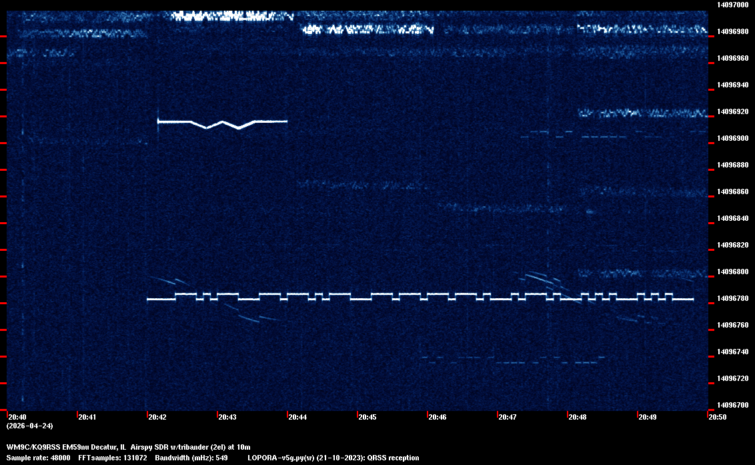
Task: Click the 20:45 time label
Action: 367,417
